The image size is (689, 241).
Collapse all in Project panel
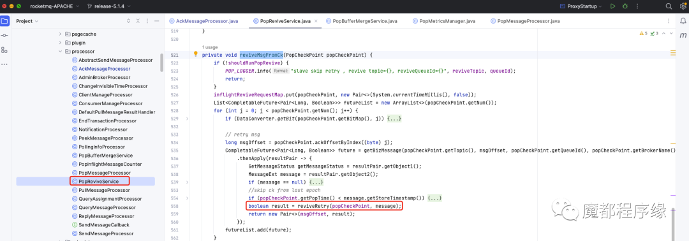pos(138,21)
